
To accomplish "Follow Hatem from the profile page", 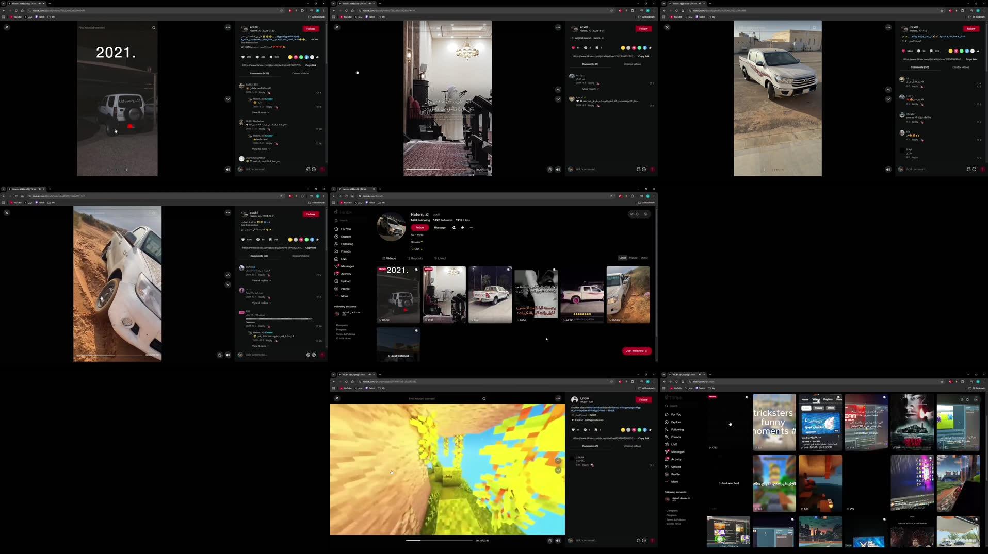I will 420,227.
